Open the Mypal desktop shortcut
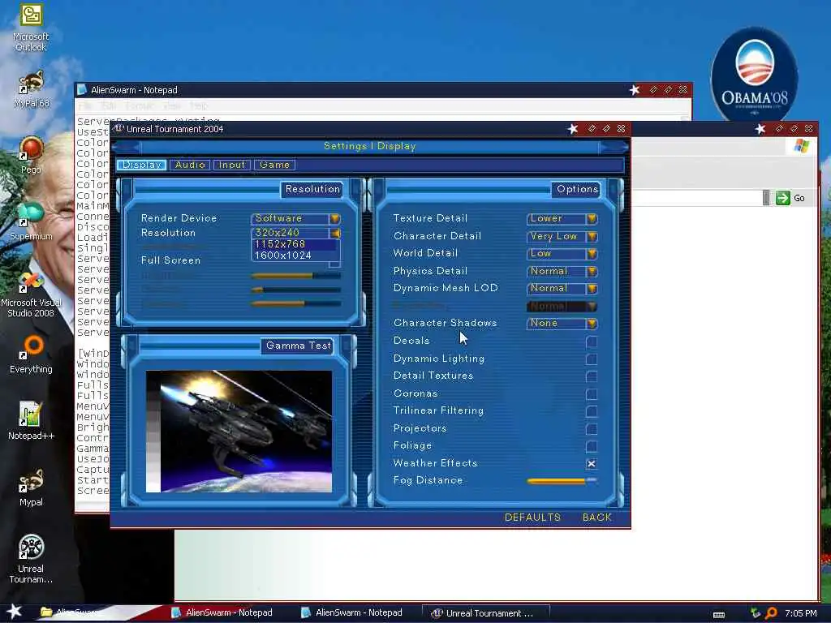Viewport: 831px width, 623px height. (x=31, y=488)
